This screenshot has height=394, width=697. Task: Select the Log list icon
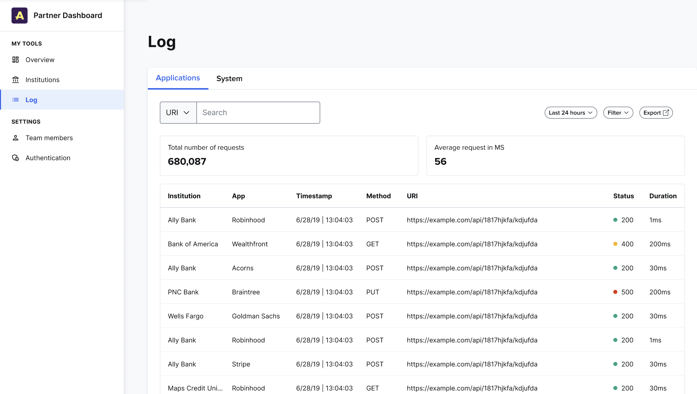click(x=16, y=100)
